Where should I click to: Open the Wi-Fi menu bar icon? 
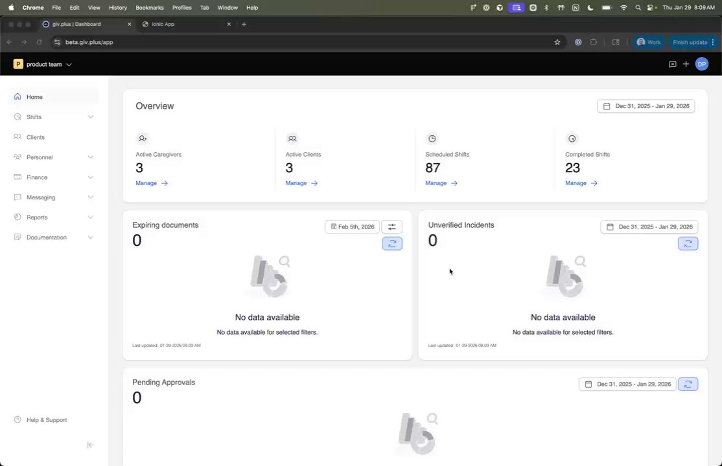pos(623,8)
